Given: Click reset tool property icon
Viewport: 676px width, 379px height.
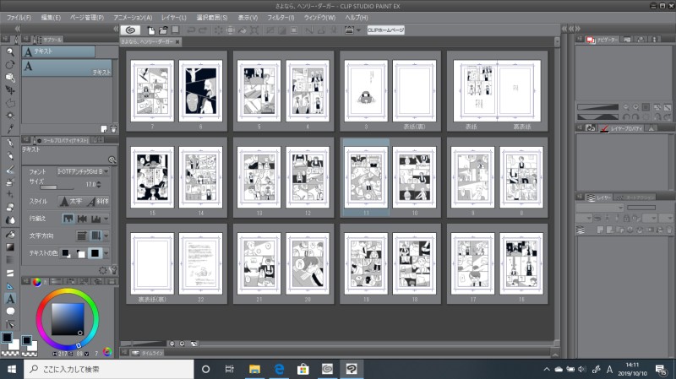Looking at the screenshot, I should (x=102, y=270).
